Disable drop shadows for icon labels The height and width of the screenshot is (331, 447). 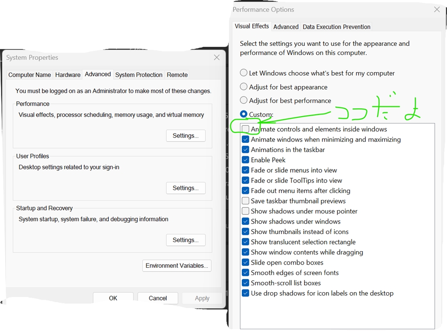point(245,293)
